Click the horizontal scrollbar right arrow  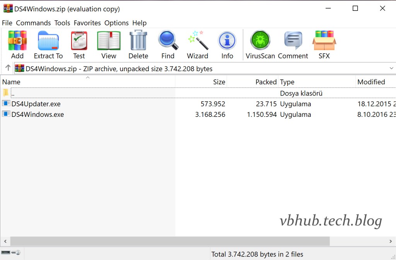(x=391, y=241)
